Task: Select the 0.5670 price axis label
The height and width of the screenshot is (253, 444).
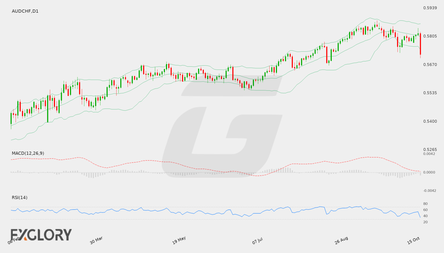Action: tap(430, 65)
